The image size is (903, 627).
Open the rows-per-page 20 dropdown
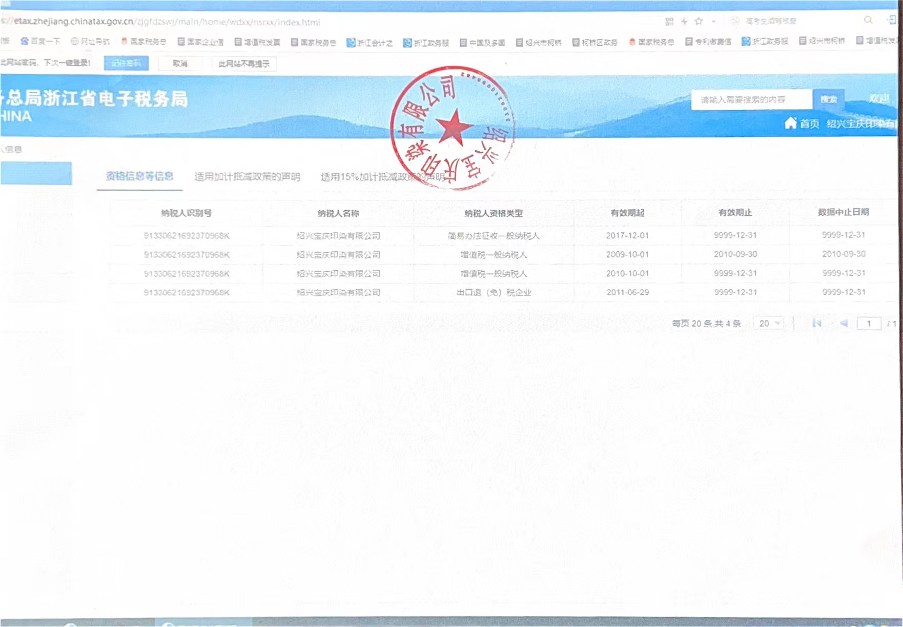point(769,323)
